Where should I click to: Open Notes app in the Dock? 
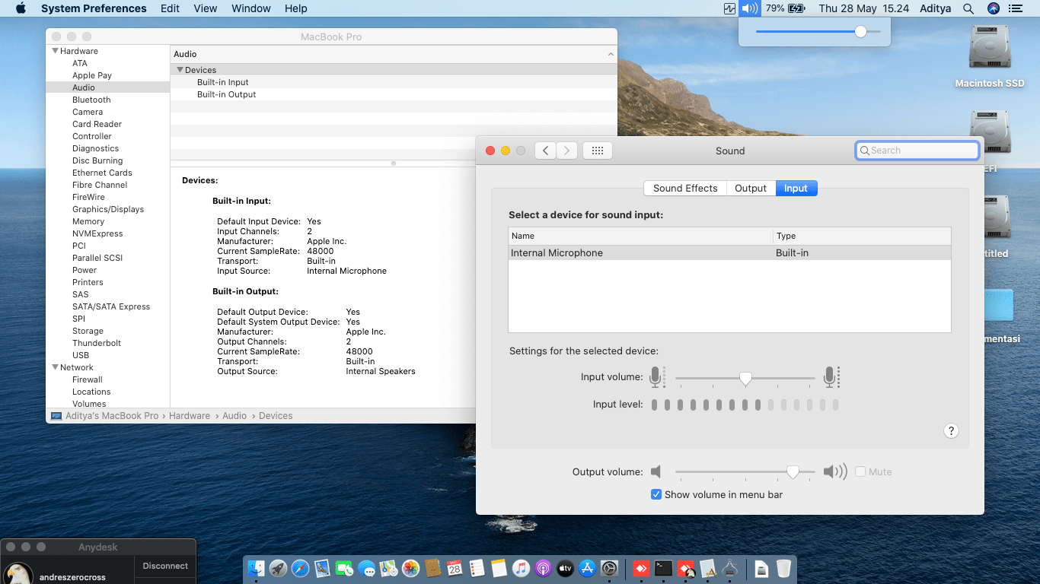pyautogui.click(x=499, y=568)
